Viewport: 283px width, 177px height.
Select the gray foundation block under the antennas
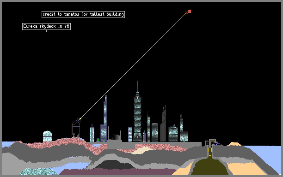[x=121, y=145]
